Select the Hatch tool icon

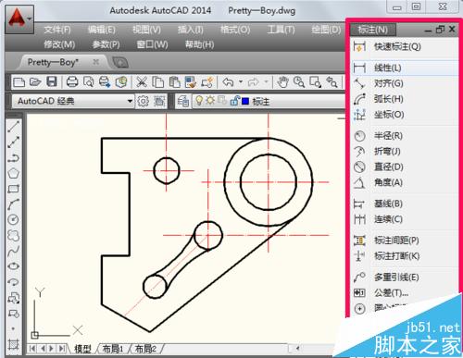13,344
